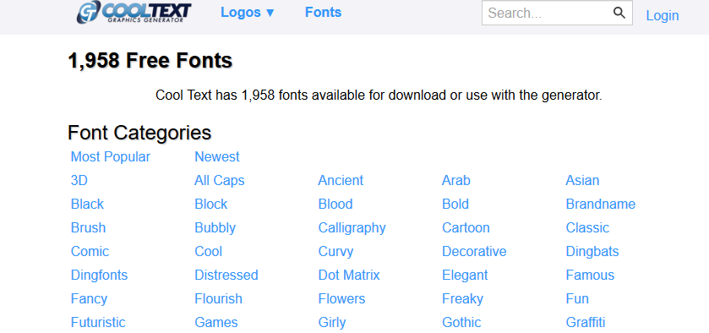View Flowers fonts
This screenshot has width=709, height=333.
tap(342, 298)
